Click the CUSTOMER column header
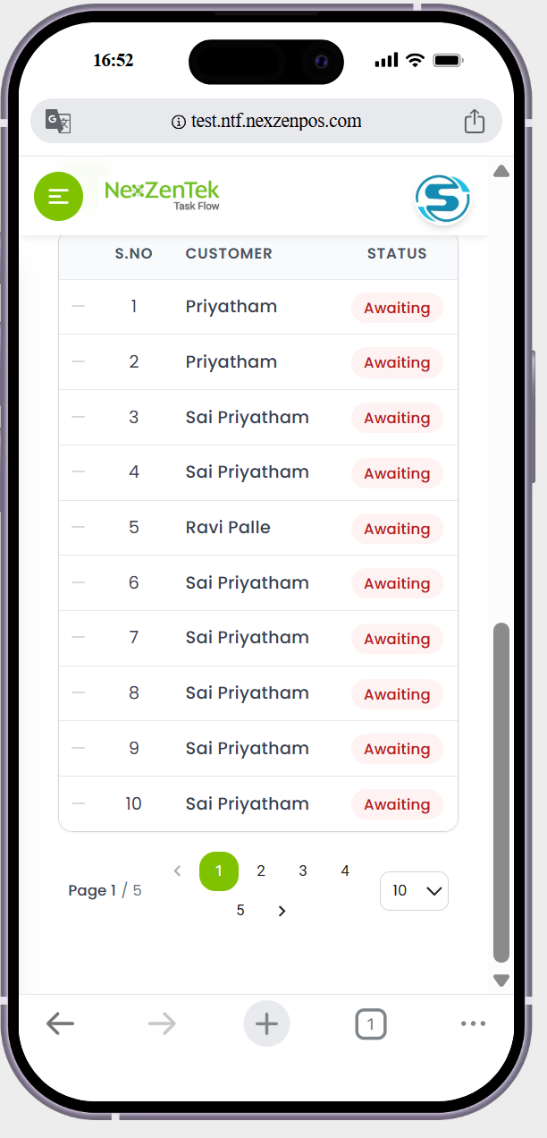547x1138 pixels. click(x=229, y=253)
